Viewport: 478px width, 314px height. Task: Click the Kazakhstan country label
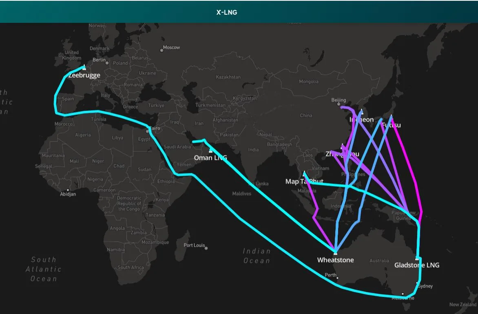[x=228, y=77]
